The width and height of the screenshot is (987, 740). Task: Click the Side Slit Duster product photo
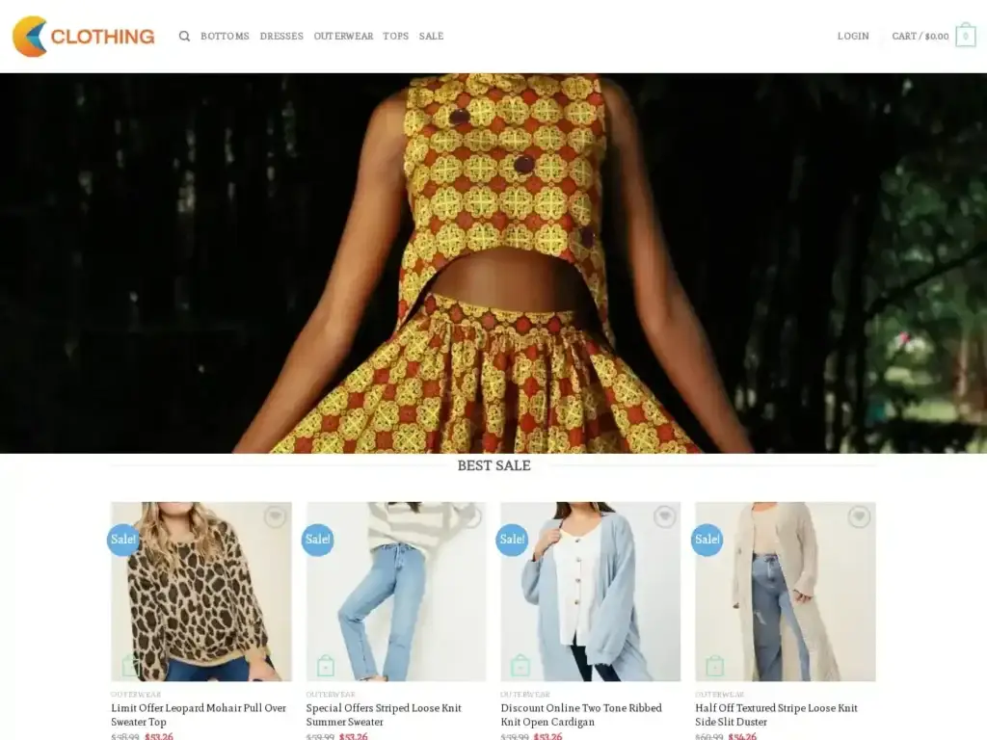pos(784,592)
